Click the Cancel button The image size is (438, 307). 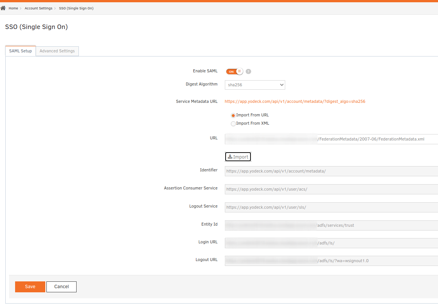61,287
